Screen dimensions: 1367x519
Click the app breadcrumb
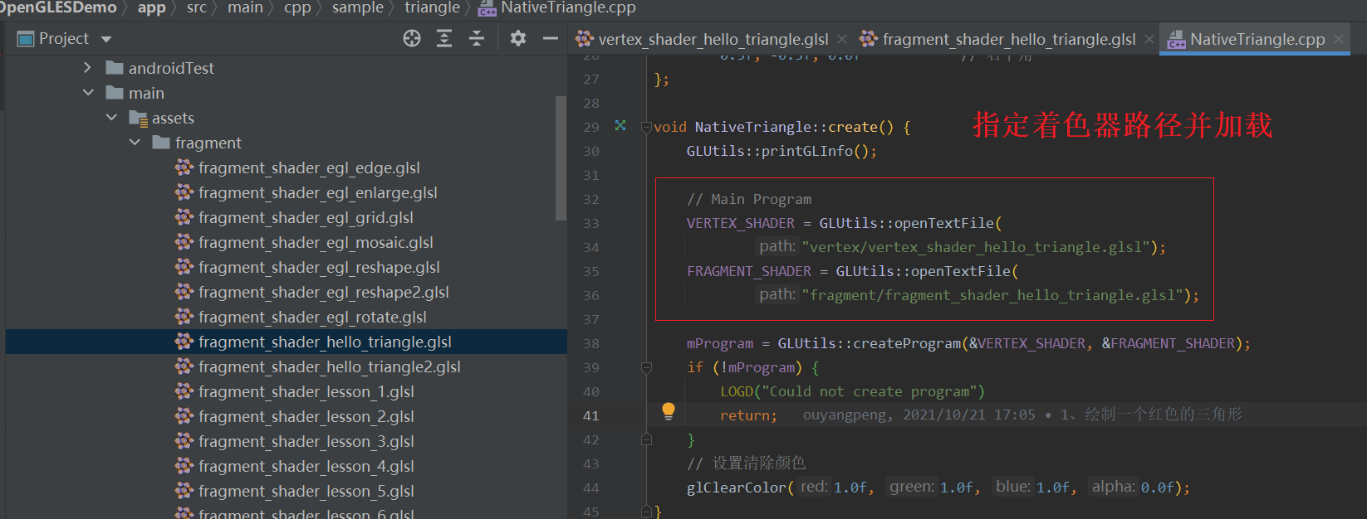click(152, 7)
